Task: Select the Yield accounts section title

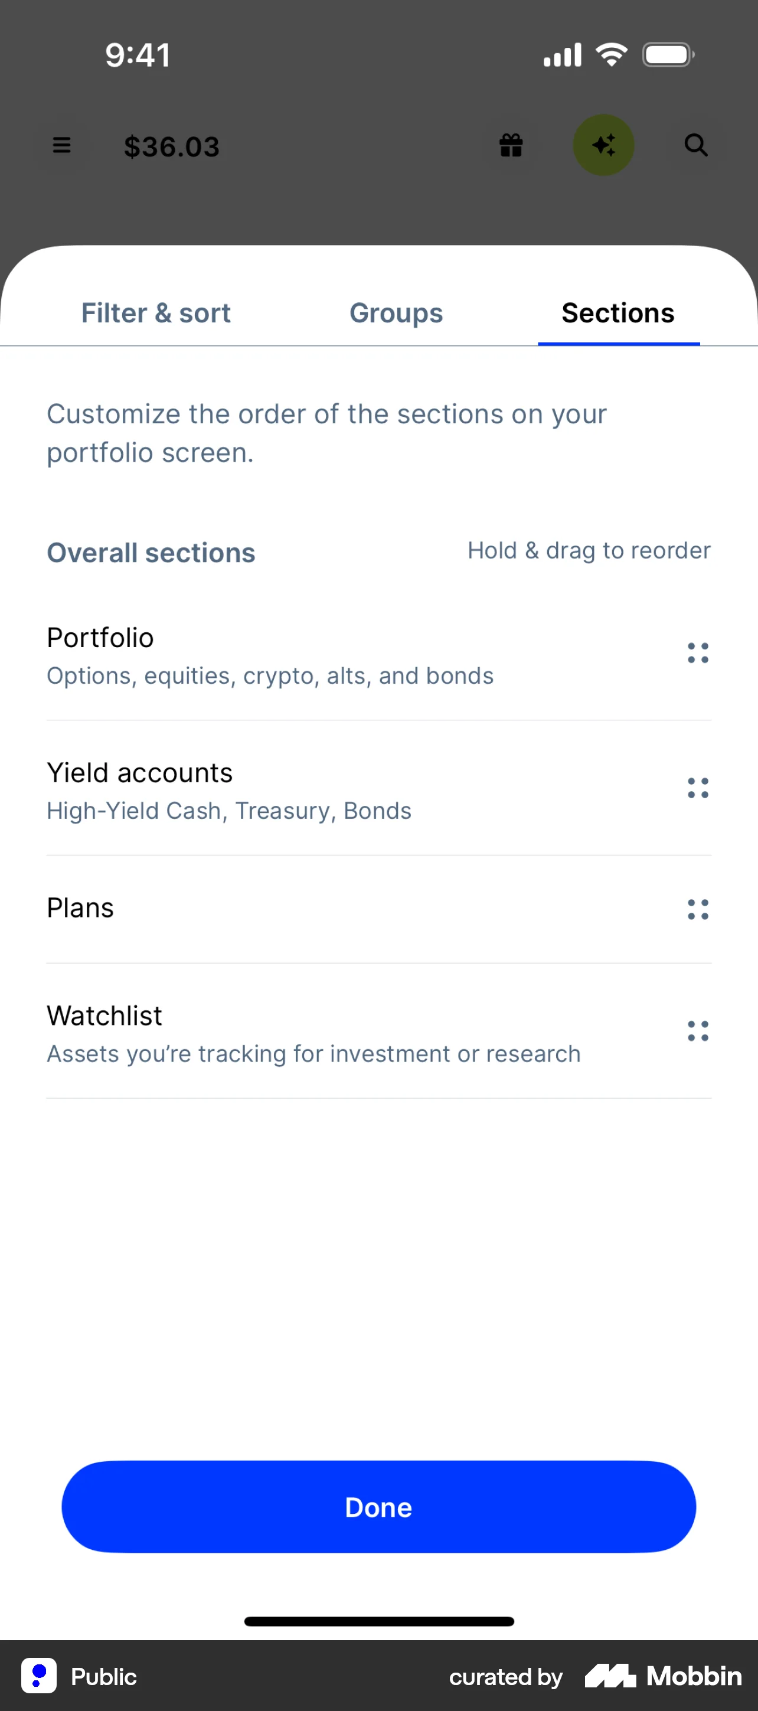Action: (139, 772)
